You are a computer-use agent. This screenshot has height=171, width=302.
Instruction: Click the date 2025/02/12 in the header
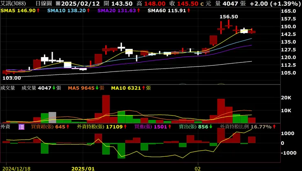tap(80, 3)
